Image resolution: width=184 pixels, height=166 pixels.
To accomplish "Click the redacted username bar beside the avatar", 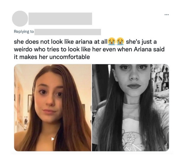I will [x=60, y=19].
